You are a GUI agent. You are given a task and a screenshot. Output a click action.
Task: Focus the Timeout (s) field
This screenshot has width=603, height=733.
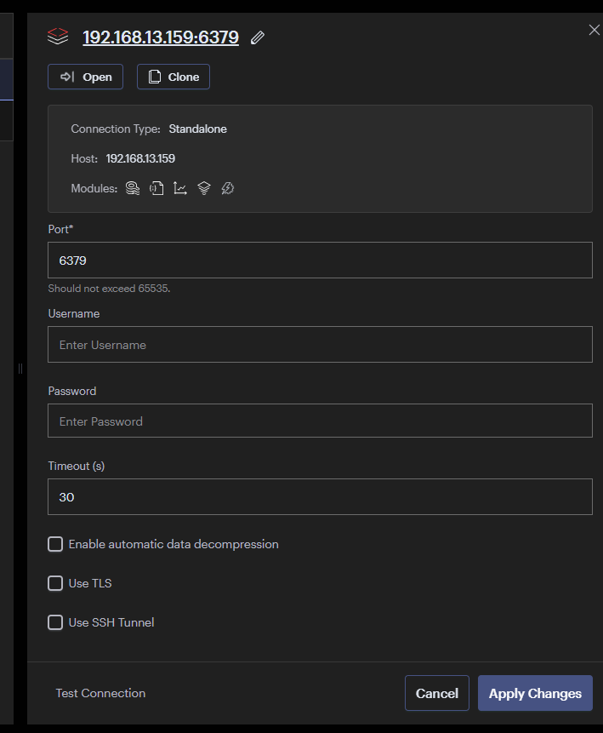point(320,497)
